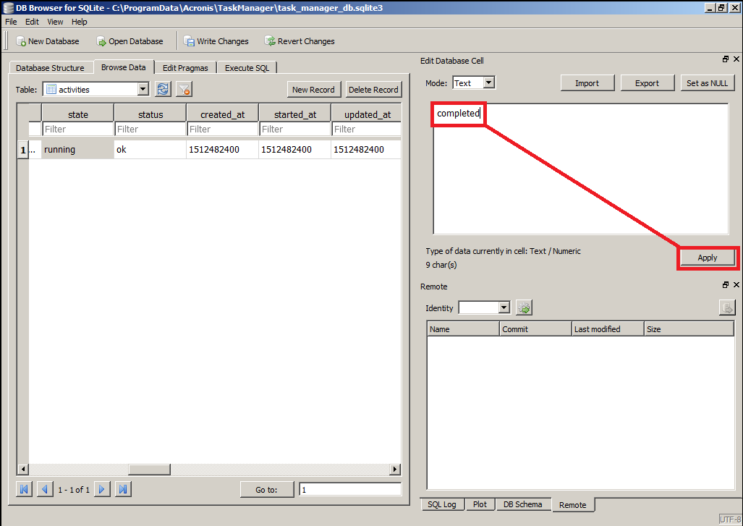Open the File menu
The image size is (743, 526).
point(11,22)
